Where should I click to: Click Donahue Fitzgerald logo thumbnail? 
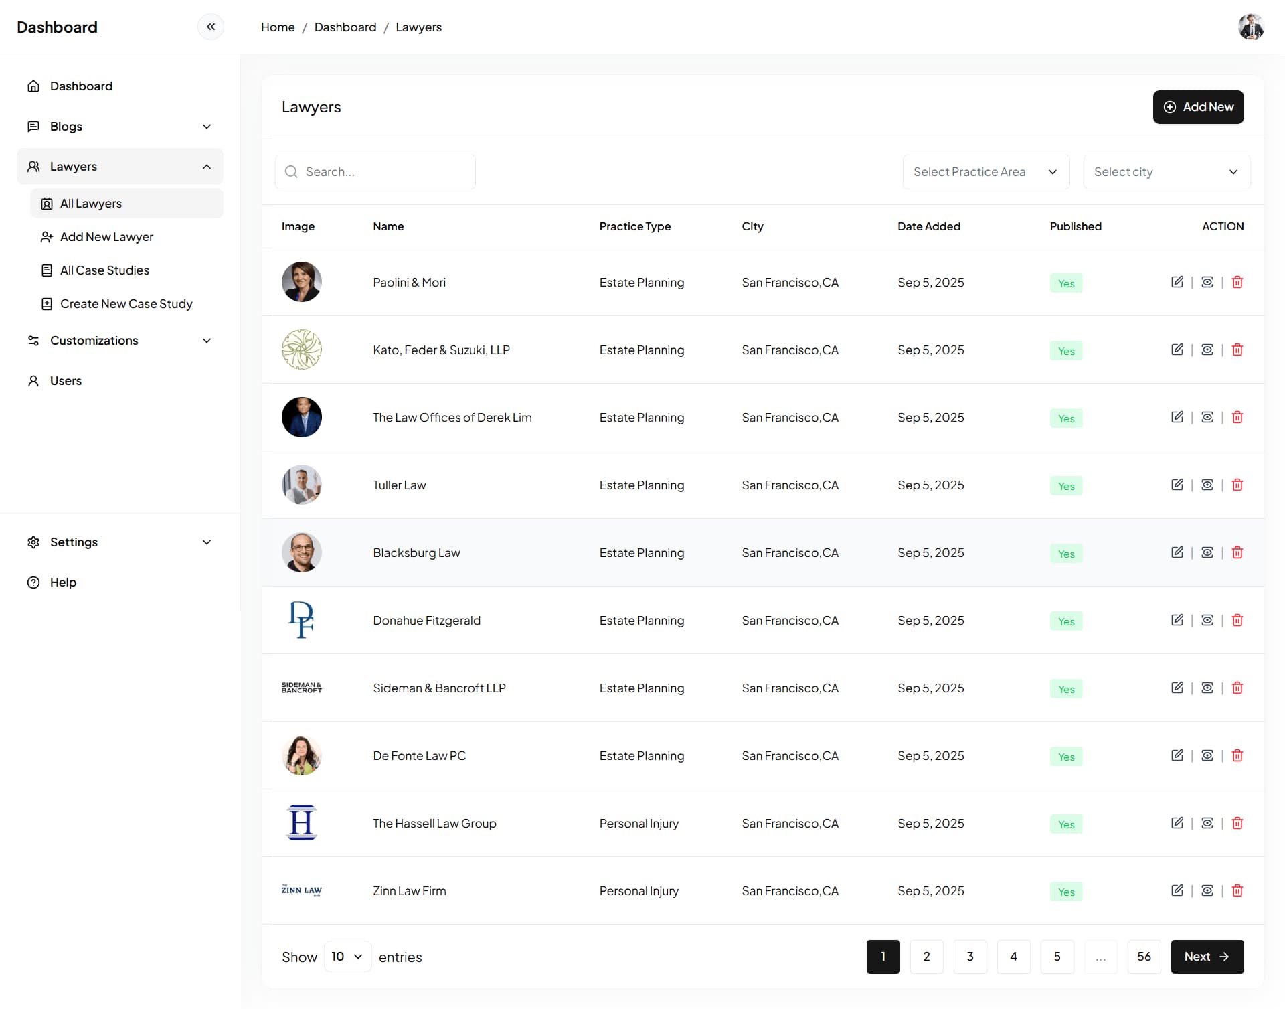(x=302, y=620)
